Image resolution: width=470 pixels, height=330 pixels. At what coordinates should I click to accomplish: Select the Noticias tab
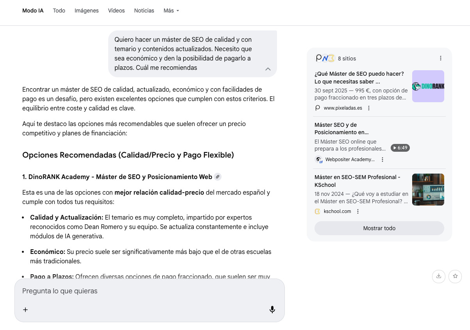point(144,11)
